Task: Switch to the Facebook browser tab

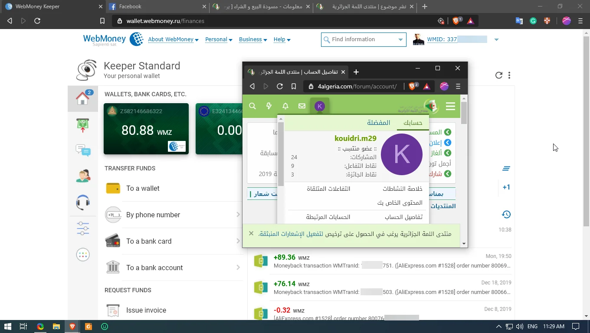Action: pos(157,7)
